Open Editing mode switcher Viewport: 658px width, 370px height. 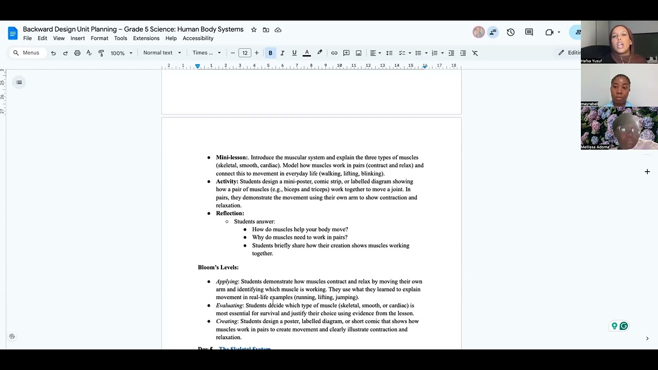point(570,53)
